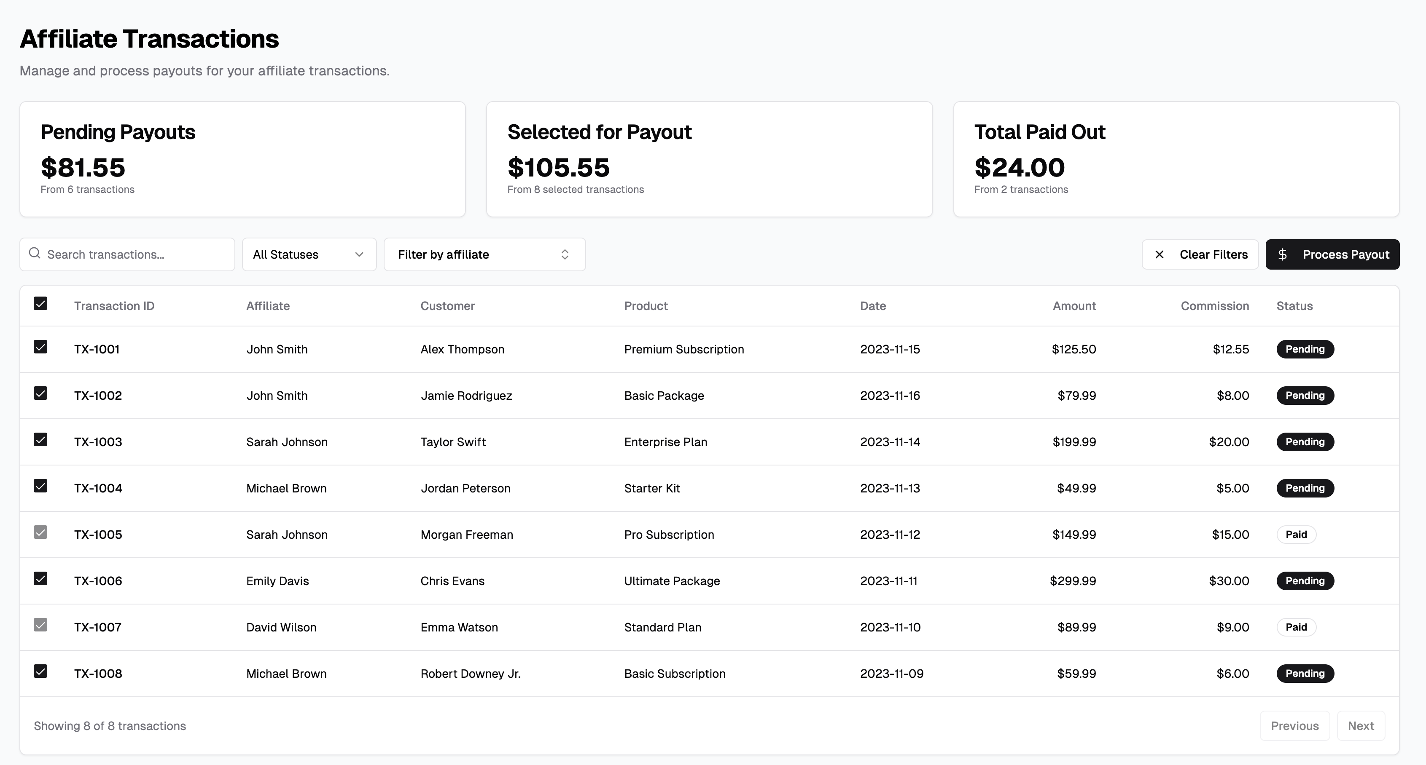The width and height of the screenshot is (1426, 765).
Task: Click customer Emma Watson
Action: 459,627
